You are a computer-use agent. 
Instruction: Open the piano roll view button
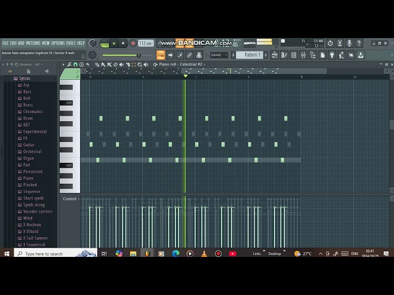284,55
